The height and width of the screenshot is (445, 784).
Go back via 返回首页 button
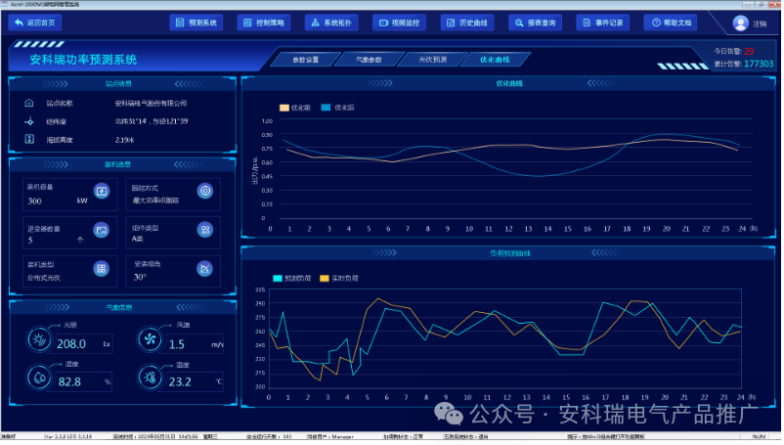[34, 23]
